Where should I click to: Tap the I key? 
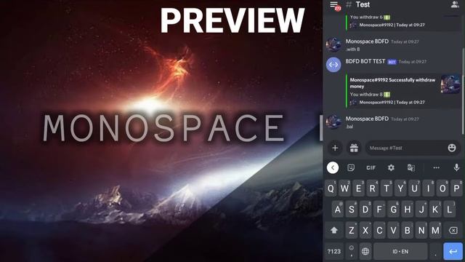click(x=428, y=188)
